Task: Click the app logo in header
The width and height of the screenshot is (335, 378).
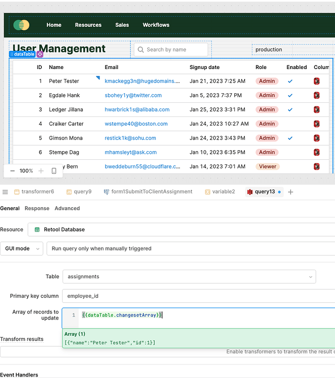Action: click(x=21, y=25)
